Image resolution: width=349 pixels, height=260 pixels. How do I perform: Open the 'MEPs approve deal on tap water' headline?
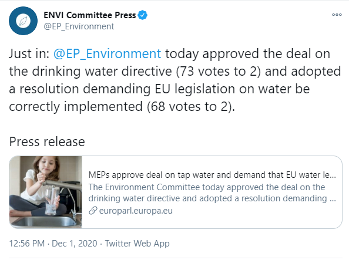(x=212, y=175)
